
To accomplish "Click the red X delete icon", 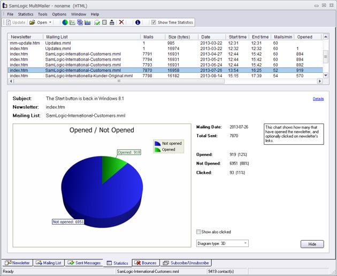I will [x=121, y=22].
